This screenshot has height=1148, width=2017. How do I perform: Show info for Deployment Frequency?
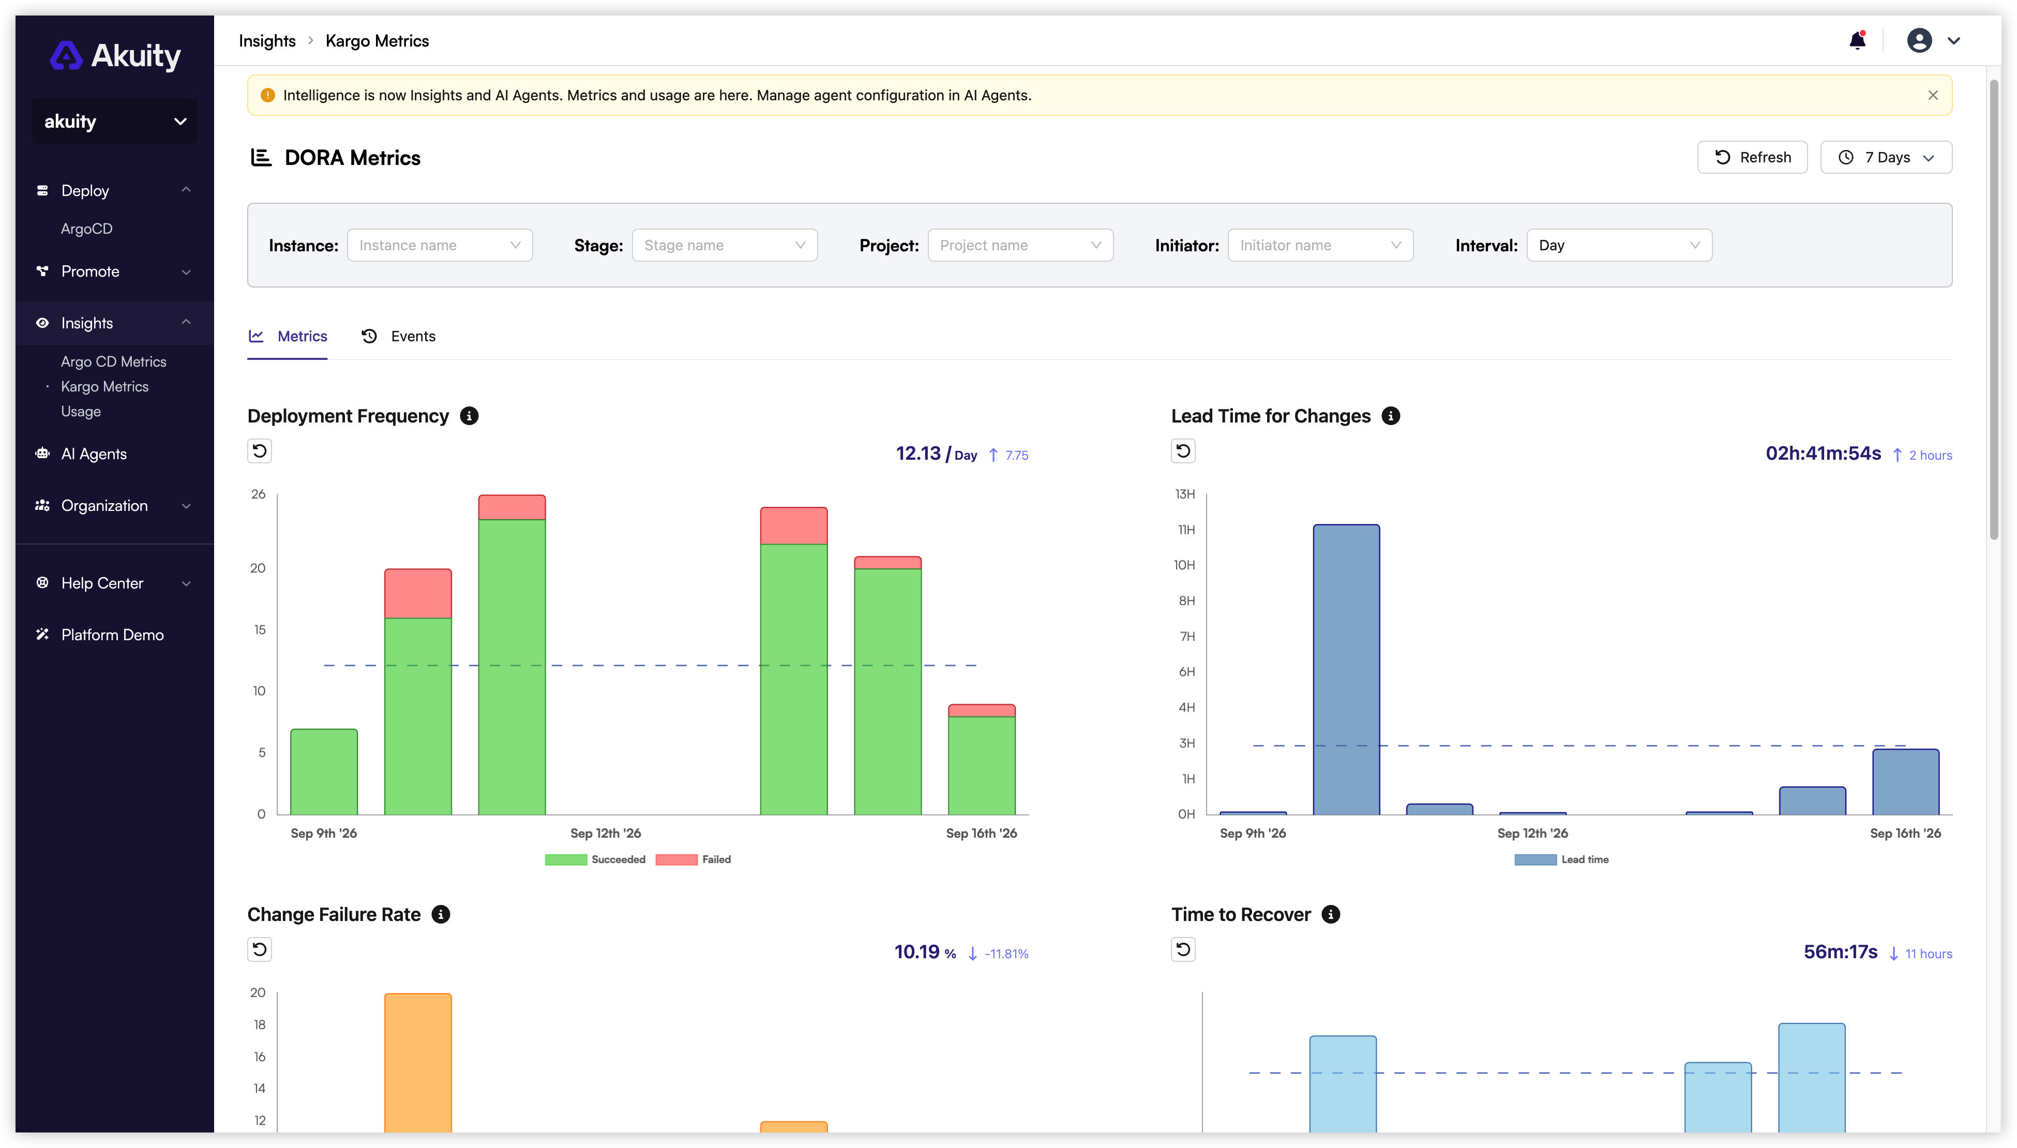click(469, 416)
